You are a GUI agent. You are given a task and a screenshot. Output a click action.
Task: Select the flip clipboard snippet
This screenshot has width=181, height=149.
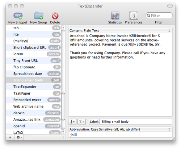[x=33, y=67]
